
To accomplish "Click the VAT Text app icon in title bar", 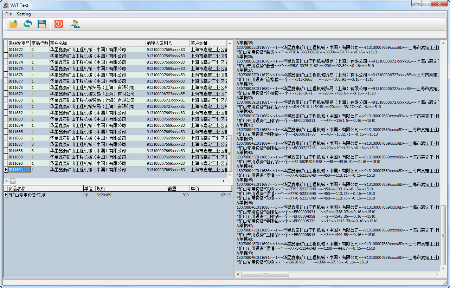I will tap(6, 5).
